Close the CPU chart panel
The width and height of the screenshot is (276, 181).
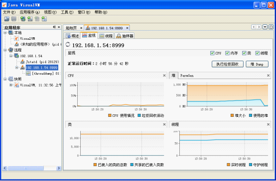coord(164,76)
